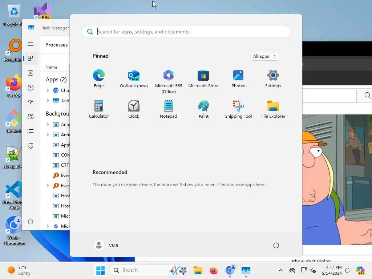372x279 pixels.
Task: Launch Outlook (new) pinned app
Action: tap(134, 79)
